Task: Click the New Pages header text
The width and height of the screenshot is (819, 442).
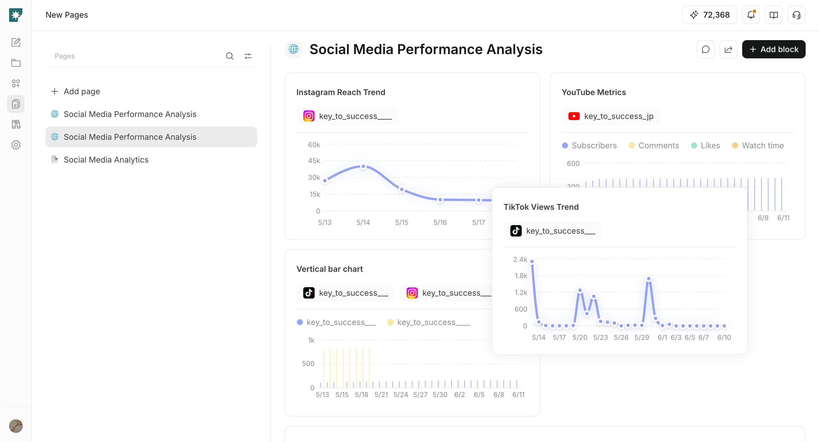Action: point(67,15)
